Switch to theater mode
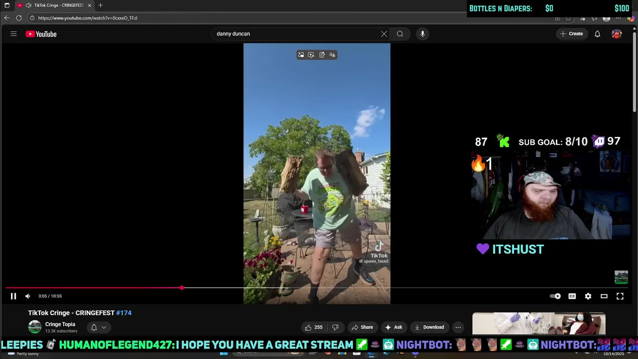The height and width of the screenshot is (359, 638). tap(604, 296)
